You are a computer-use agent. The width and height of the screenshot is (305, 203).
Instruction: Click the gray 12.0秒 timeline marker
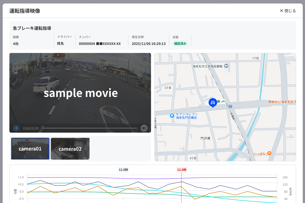123,170
